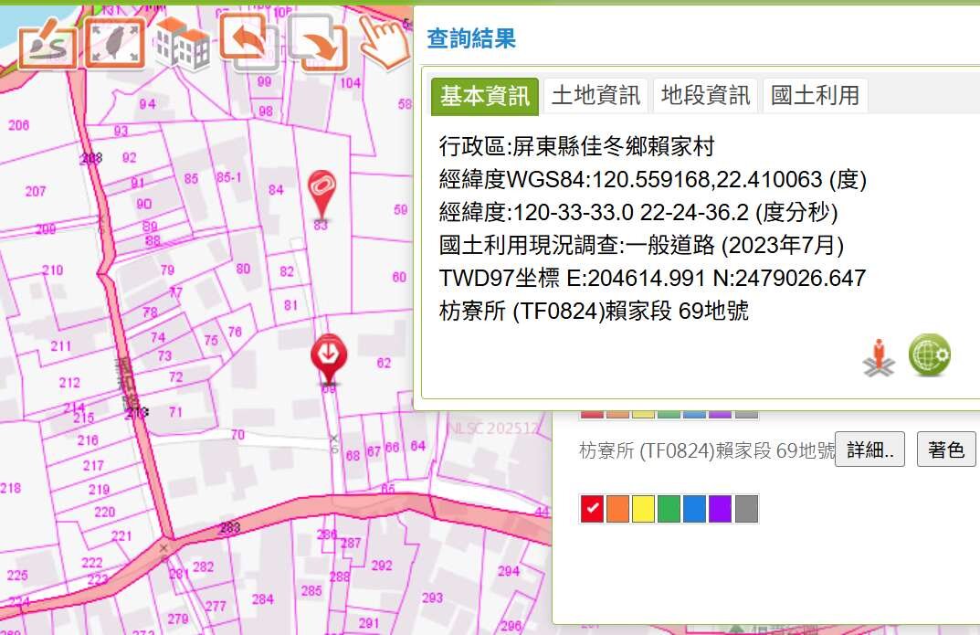Activate the pointing hand query tool
The width and height of the screenshot is (980, 635).
pos(383,41)
